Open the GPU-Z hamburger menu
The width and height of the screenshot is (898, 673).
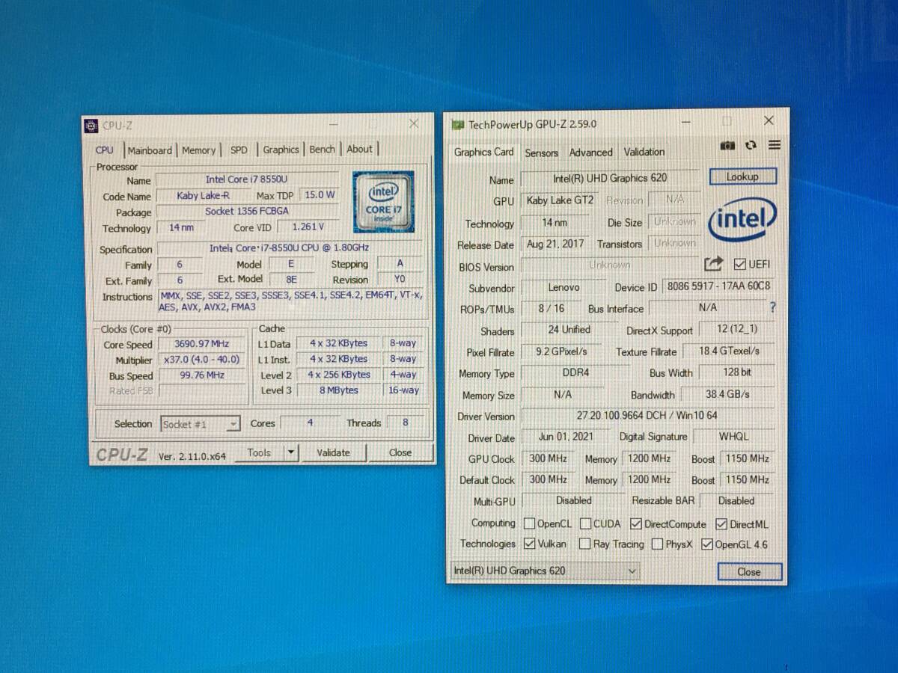[x=775, y=145]
